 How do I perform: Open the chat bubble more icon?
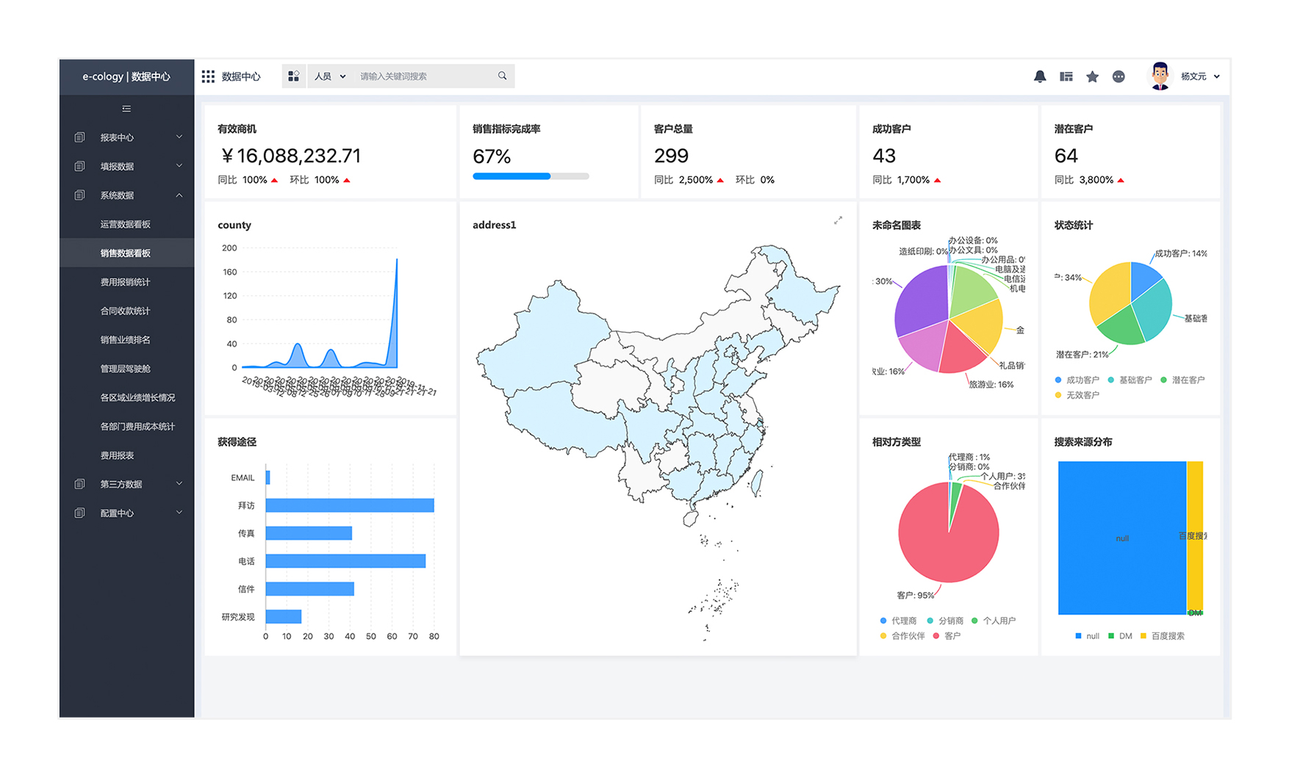[x=1119, y=76]
